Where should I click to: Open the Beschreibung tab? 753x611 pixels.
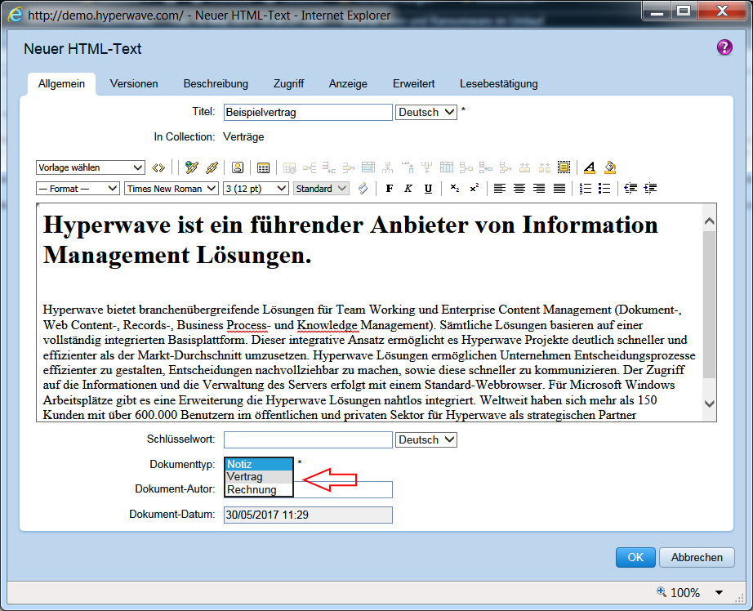click(216, 83)
